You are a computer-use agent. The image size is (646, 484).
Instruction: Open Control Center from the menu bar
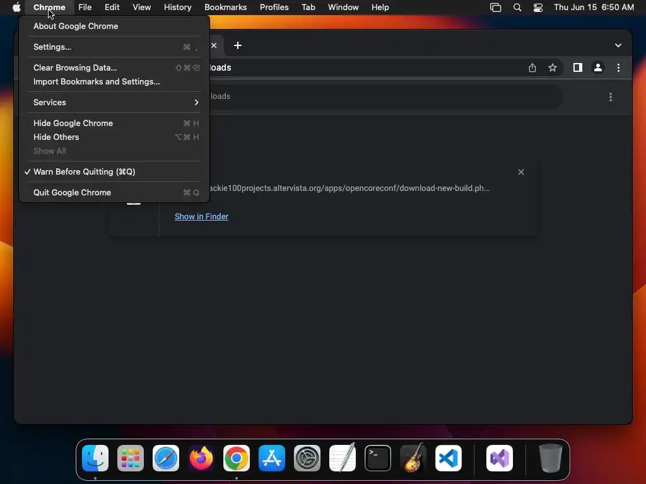pos(537,8)
